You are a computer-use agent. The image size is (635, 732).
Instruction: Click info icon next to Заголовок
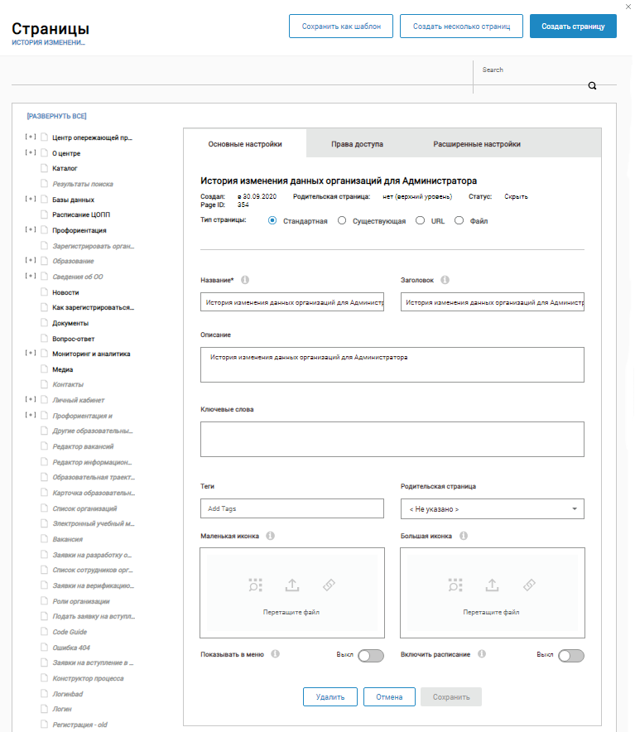(445, 280)
